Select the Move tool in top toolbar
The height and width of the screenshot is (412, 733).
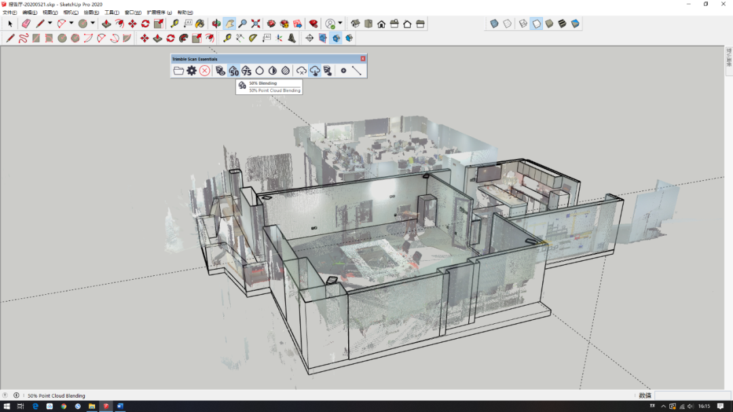click(x=132, y=24)
